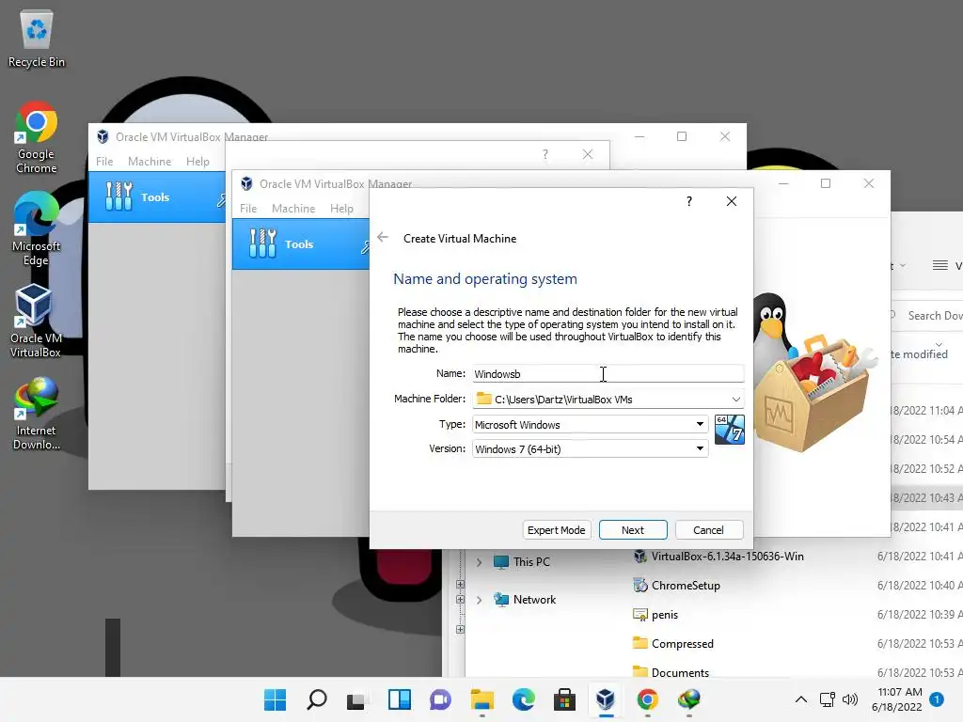This screenshot has width=963, height=722.
Task: Open the Internet Download Manager desktop icon
Action: click(37, 414)
